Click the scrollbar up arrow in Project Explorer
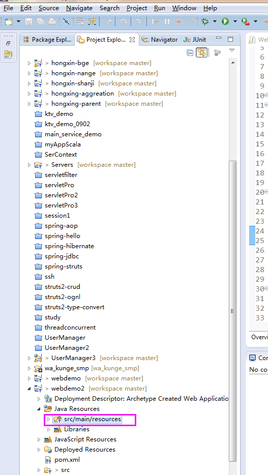 232,63
